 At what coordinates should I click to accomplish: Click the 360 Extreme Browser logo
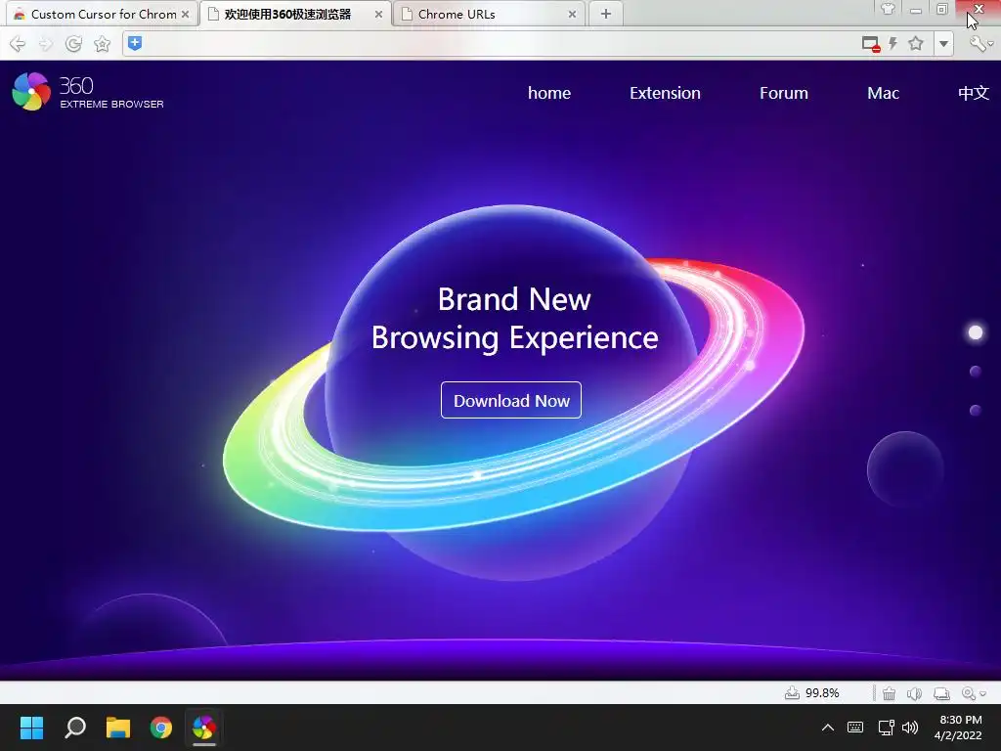pyautogui.click(x=88, y=92)
